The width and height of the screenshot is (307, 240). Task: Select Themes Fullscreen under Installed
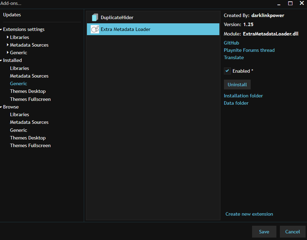[30, 99]
